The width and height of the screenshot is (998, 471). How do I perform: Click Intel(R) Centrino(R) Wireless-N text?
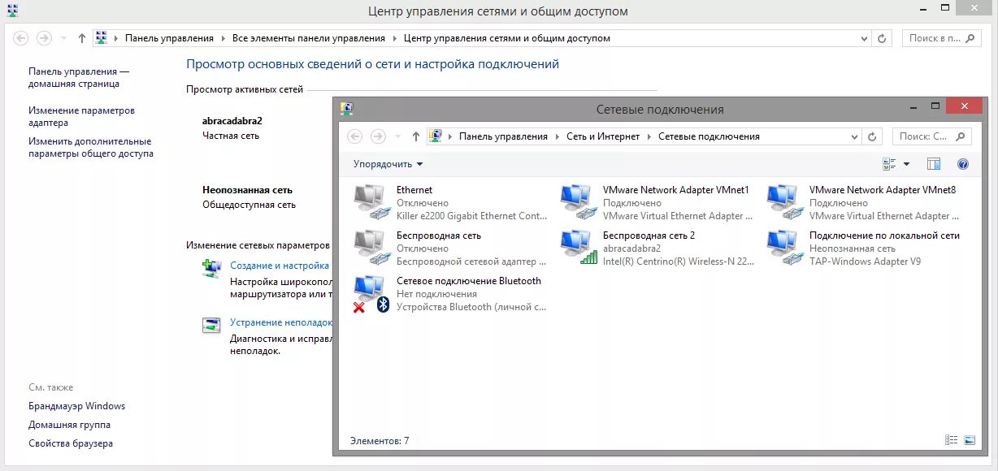pyautogui.click(x=679, y=261)
